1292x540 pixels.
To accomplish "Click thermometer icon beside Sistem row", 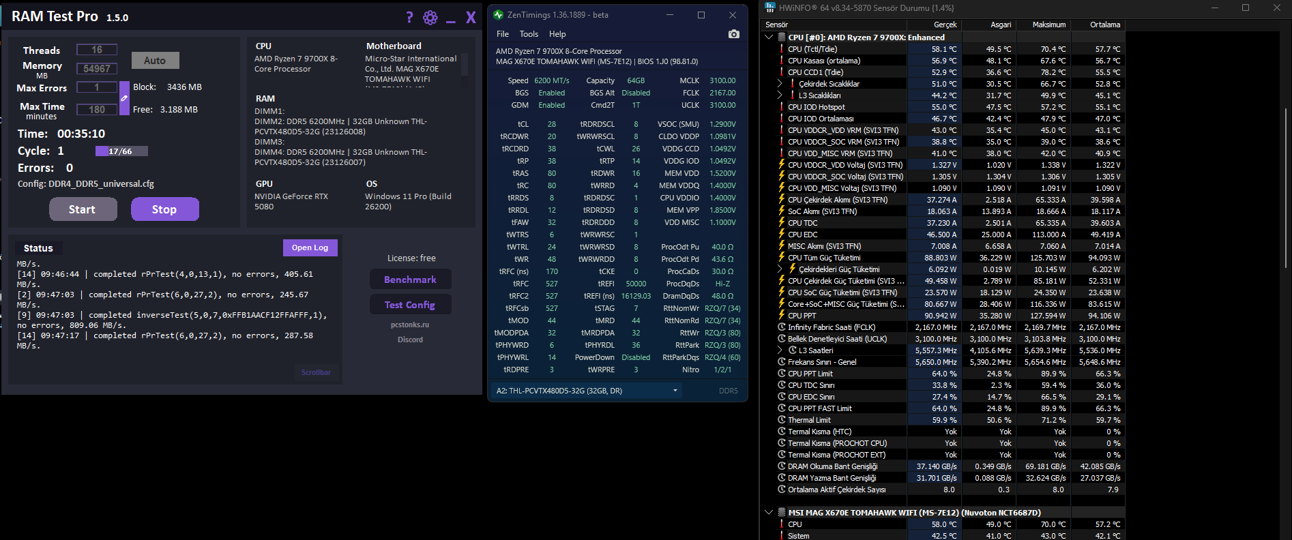I will click(782, 536).
